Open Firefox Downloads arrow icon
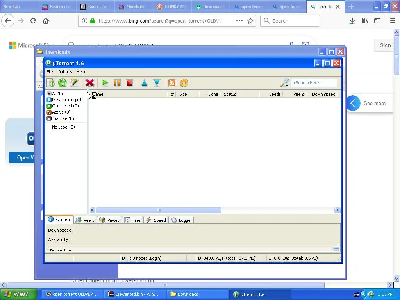This screenshot has width=400, height=300. pos(352,21)
